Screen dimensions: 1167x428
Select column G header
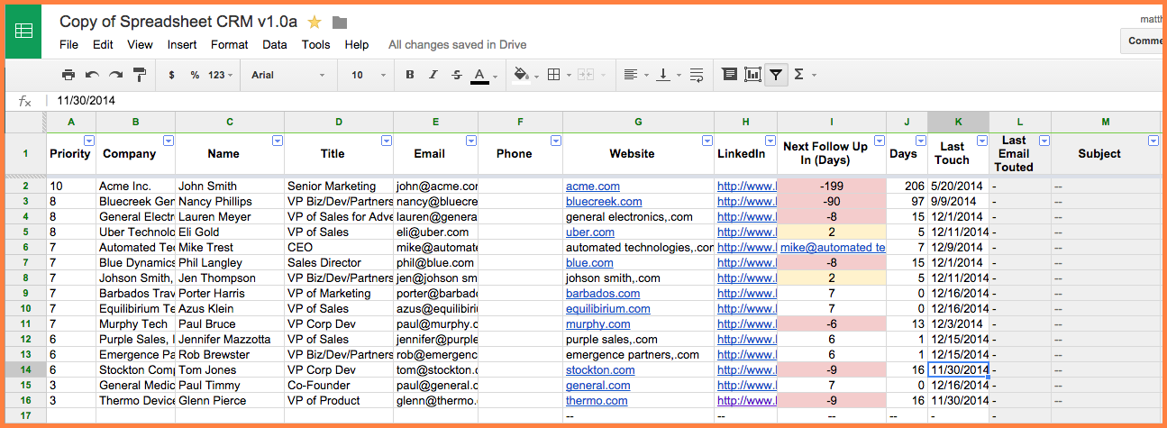[x=638, y=122]
